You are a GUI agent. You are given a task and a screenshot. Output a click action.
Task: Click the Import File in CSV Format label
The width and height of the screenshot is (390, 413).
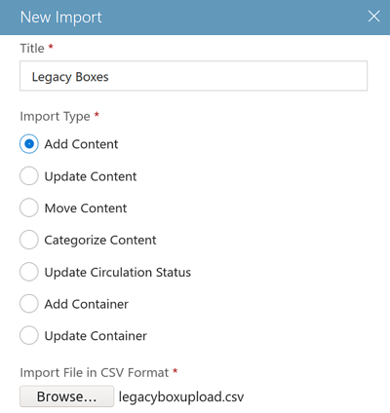95,372
